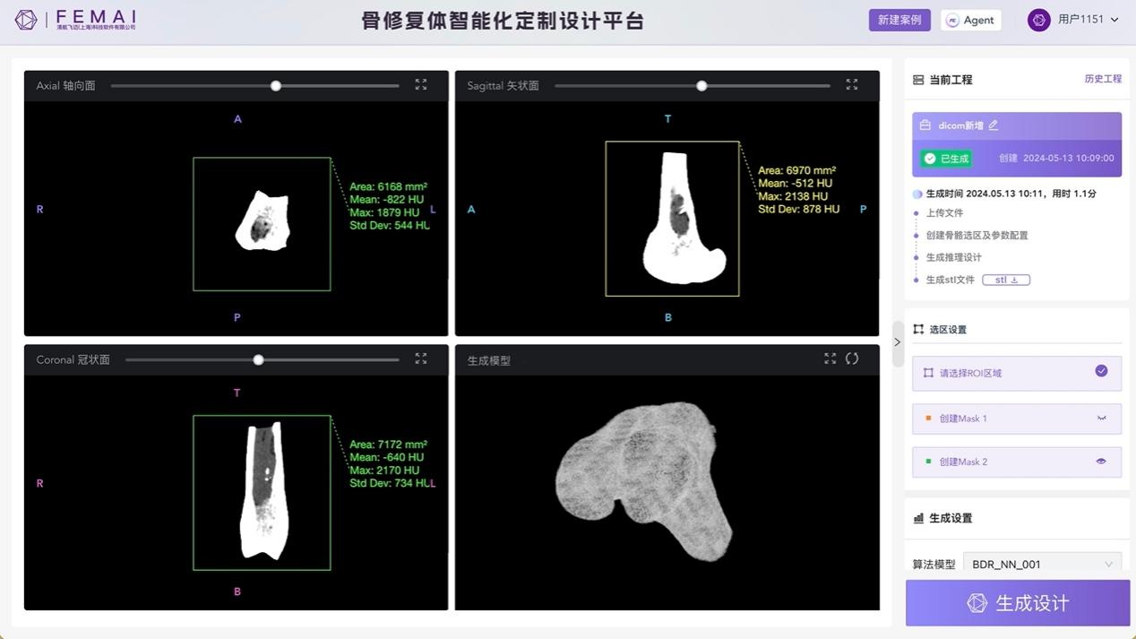Image resolution: width=1136 pixels, height=639 pixels.
Task: Click the user avatar icon
Action: pyautogui.click(x=1038, y=20)
